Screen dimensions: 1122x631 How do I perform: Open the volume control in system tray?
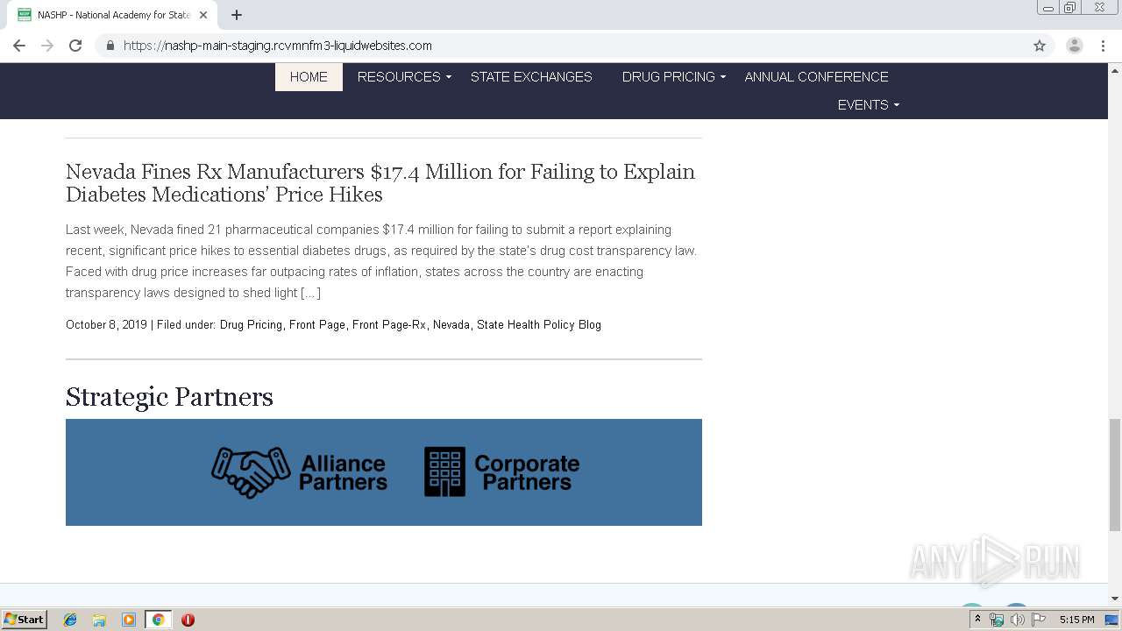(1018, 620)
